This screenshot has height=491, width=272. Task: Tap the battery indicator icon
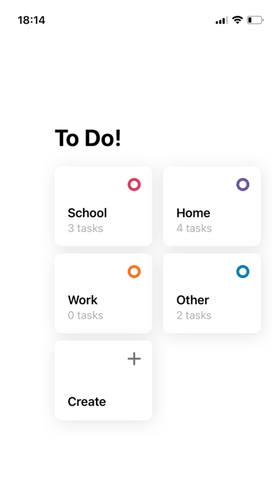(255, 20)
